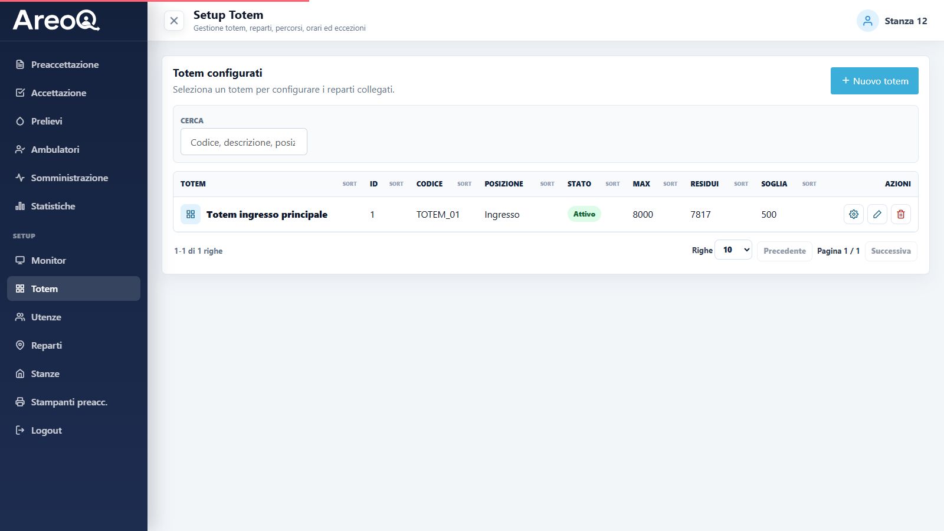The width and height of the screenshot is (944, 531).
Task: Click the Totem grid icon in sidebar
Action: 20,289
